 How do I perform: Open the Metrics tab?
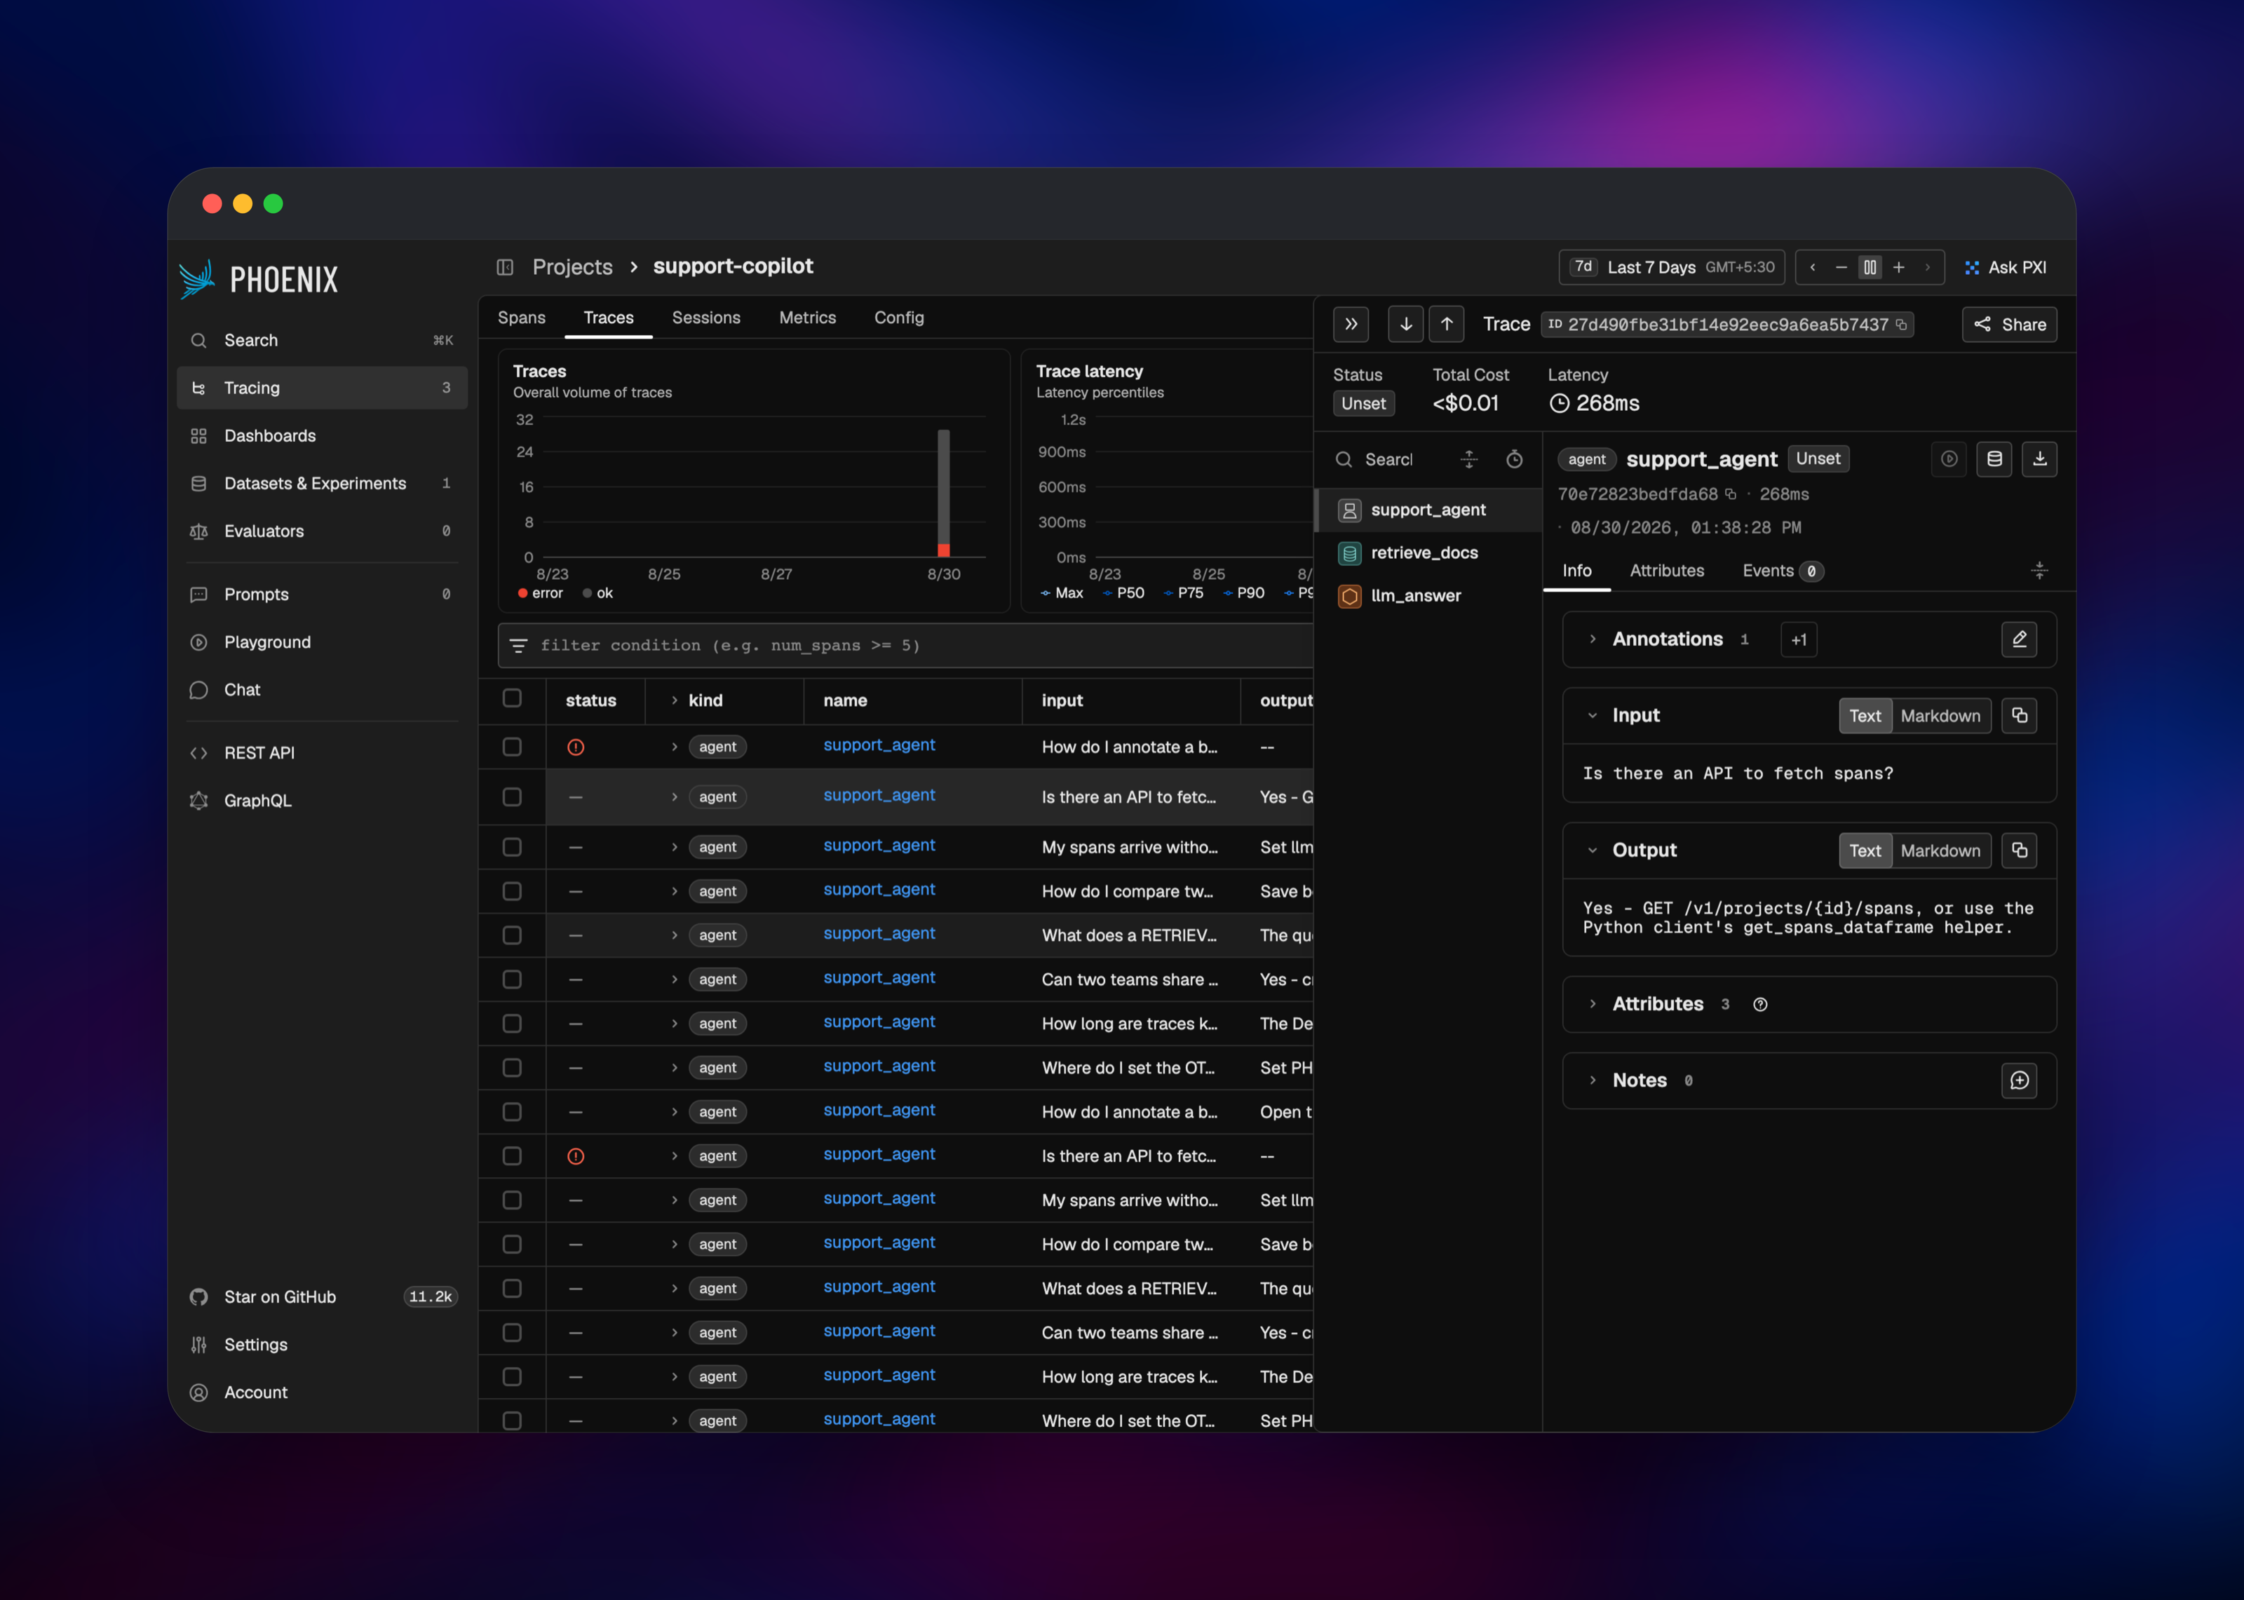coord(806,317)
